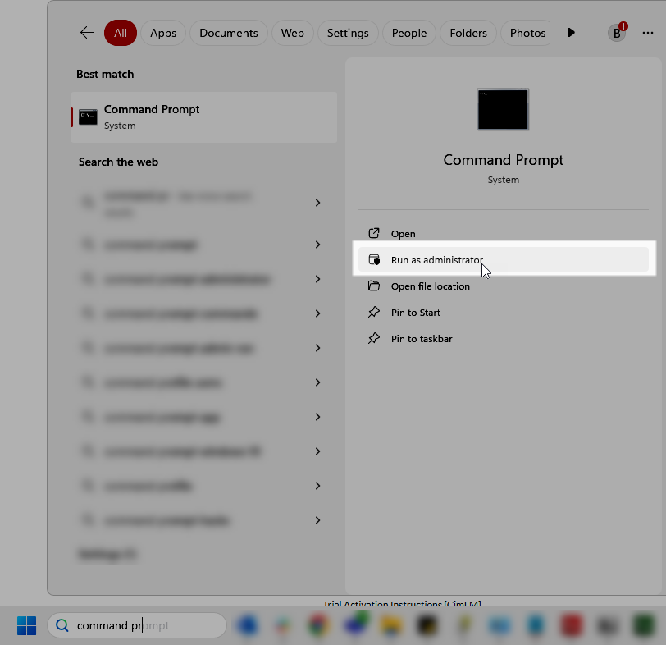Switch to the Documents filter tab
This screenshot has width=666, height=645.
(228, 33)
